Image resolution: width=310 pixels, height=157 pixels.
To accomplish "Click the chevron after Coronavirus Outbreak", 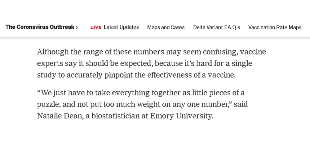I will click(x=77, y=27).
